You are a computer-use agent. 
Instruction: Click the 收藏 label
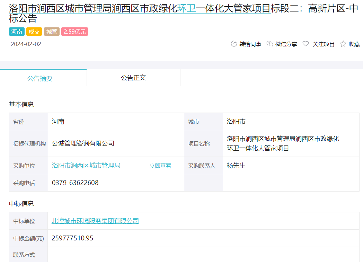point(354,44)
